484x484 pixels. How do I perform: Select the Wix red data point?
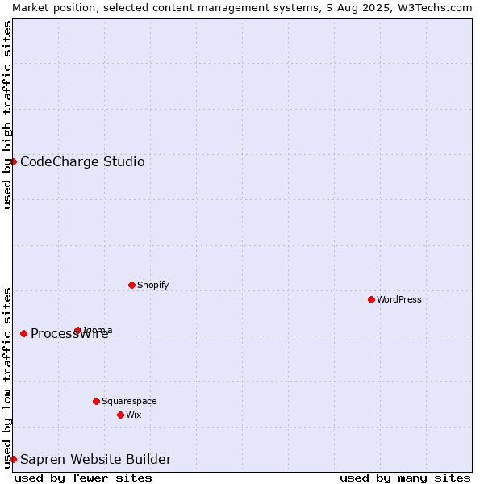coord(121,415)
